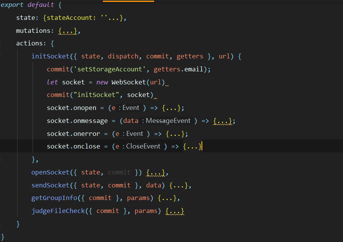
Task: Click the ': Event' hint on the onopen line
Action: click(129, 108)
